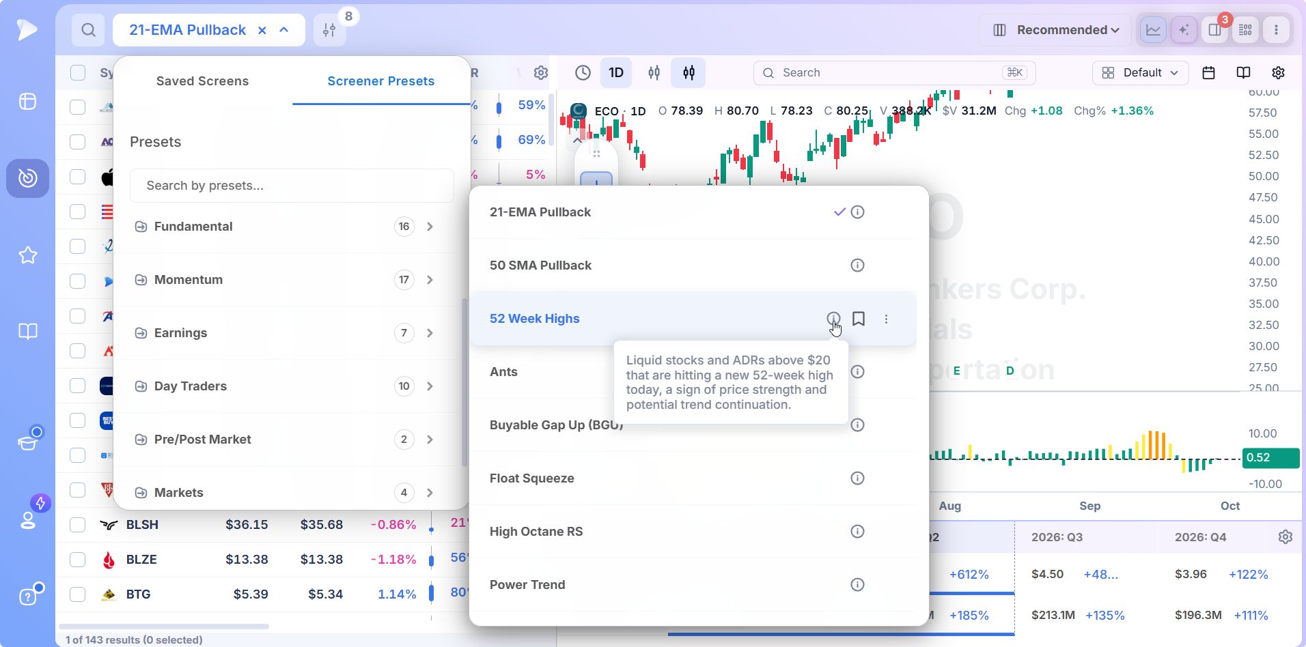1306x647 pixels.
Task: Show info for High Octane RS preset
Action: click(x=857, y=532)
